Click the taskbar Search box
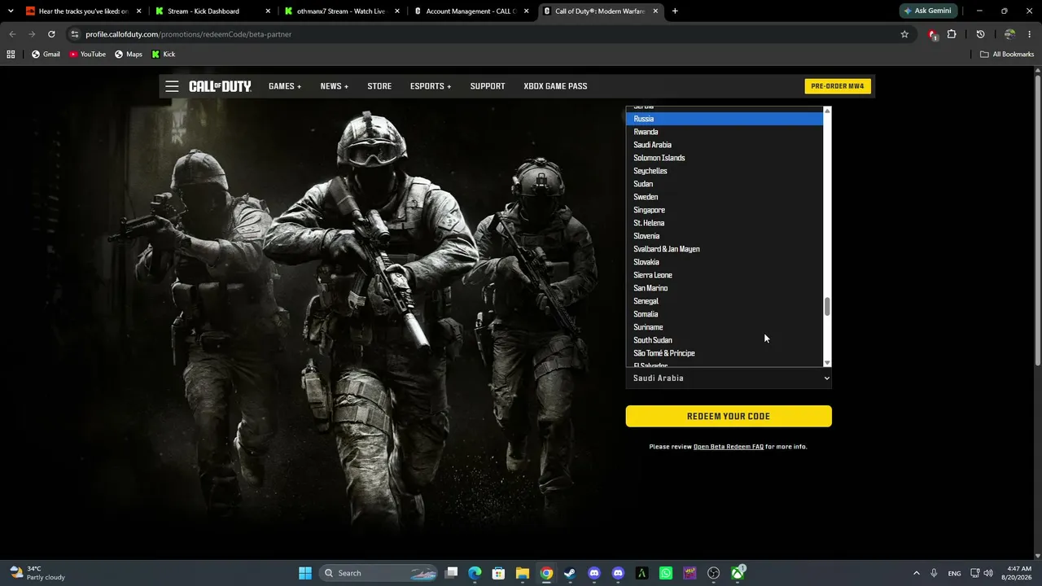The image size is (1042, 586). click(379, 573)
